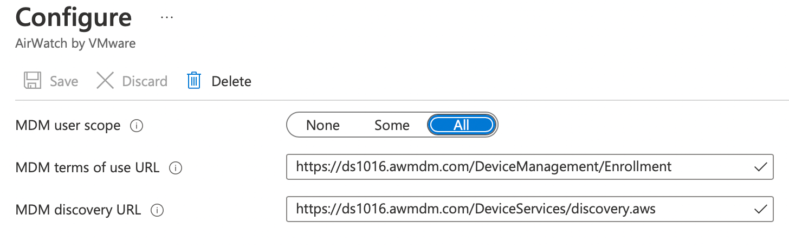The height and width of the screenshot is (247, 789).
Task: Click the Discard X icon
Action: 105,81
